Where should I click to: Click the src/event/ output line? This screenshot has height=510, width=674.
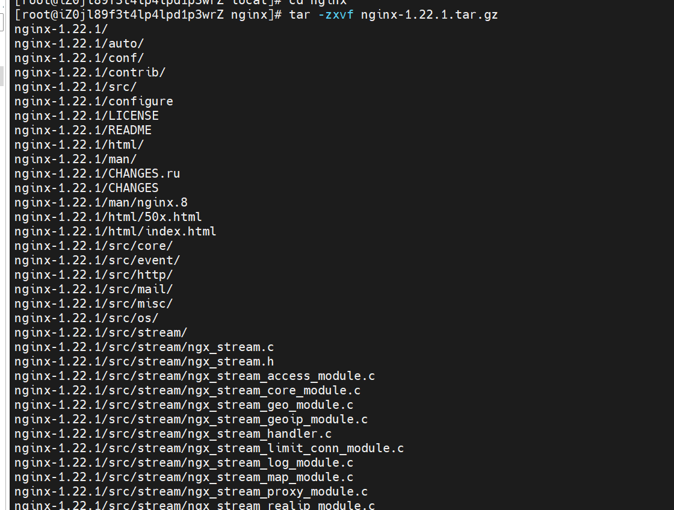point(97,260)
